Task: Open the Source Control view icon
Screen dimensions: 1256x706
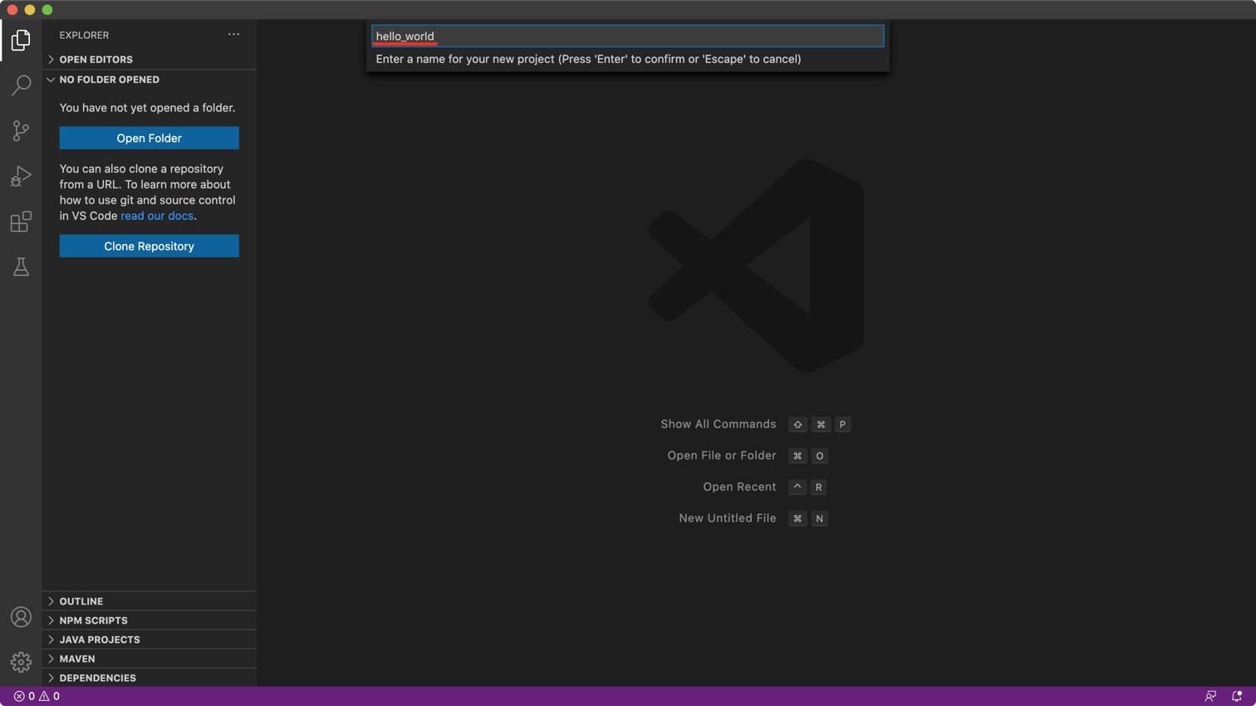Action: click(21, 130)
